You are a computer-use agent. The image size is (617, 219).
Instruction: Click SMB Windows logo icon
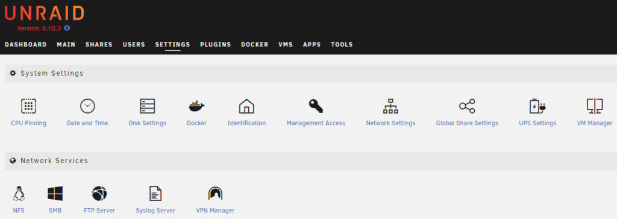pyautogui.click(x=55, y=194)
